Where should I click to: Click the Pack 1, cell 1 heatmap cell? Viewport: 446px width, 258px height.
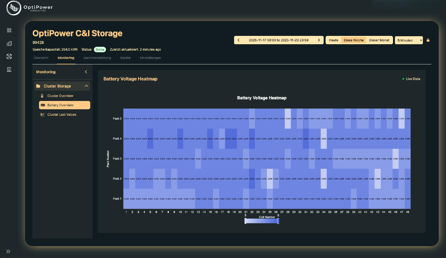click(126, 199)
